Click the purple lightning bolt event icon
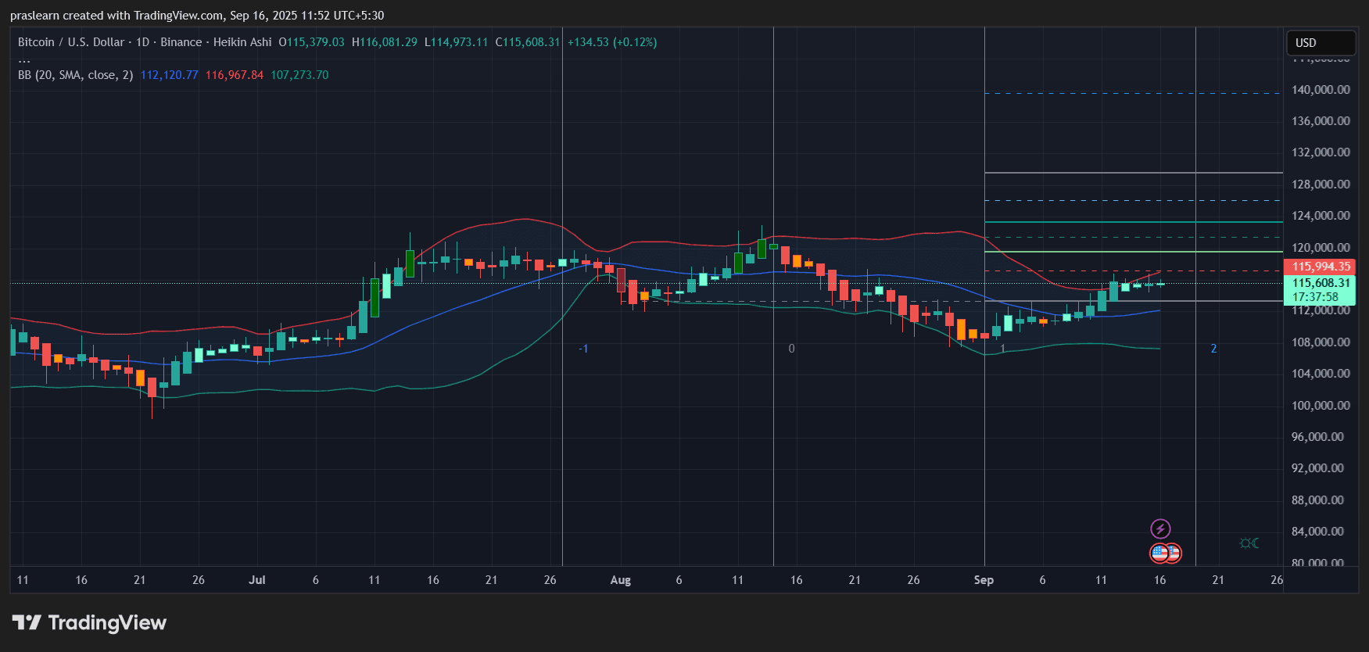This screenshot has height=652, width=1369. (x=1160, y=529)
